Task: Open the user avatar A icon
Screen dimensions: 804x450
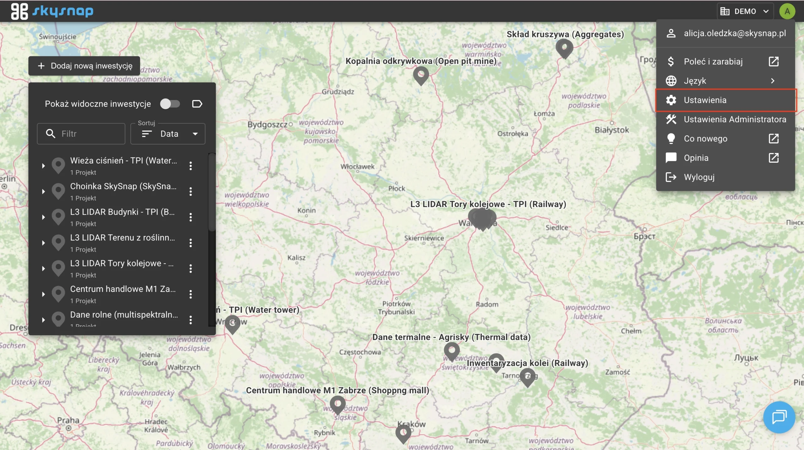Action: (x=787, y=11)
